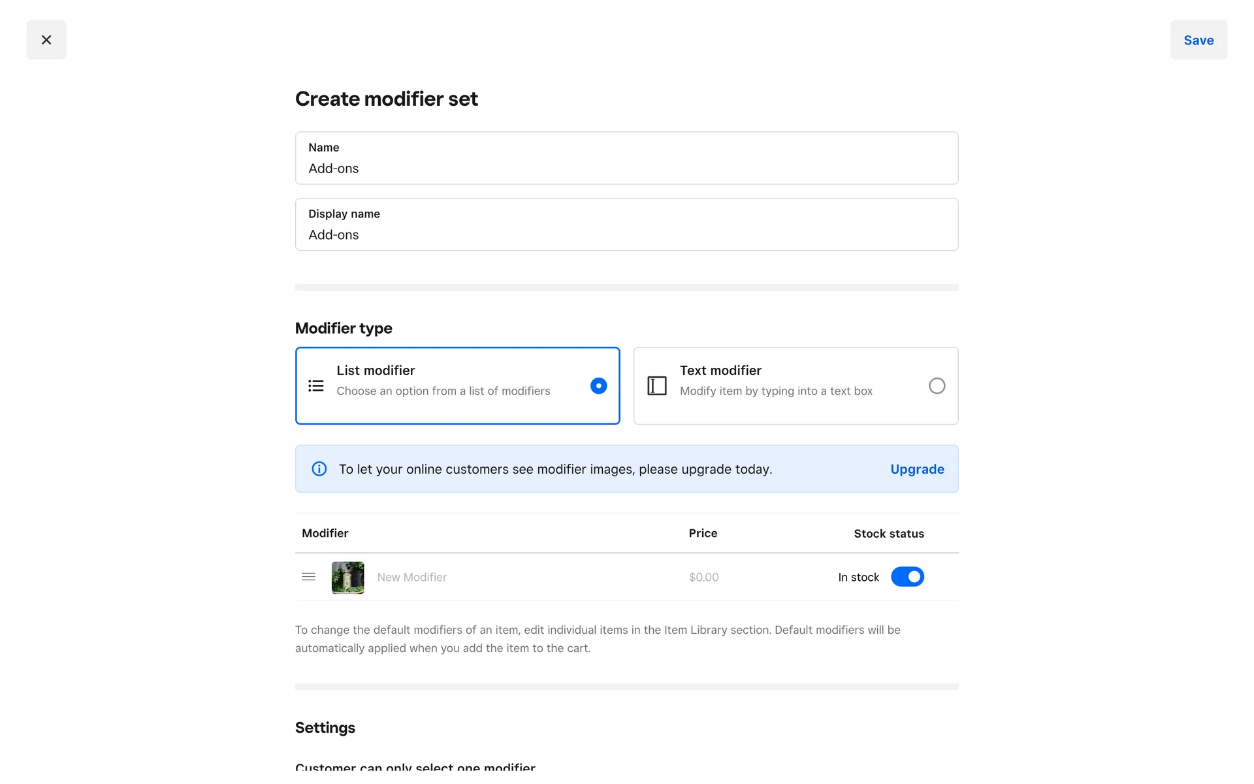The image size is (1254, 784).
Task: Click the Display name field
Action: (626, 235)
